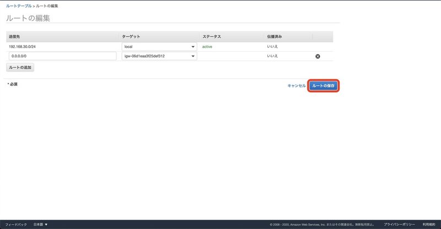Click the ルートの保存 button

coord(323,86)
